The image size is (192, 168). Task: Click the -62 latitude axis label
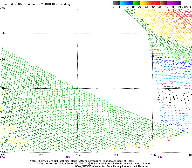(2, 33)
